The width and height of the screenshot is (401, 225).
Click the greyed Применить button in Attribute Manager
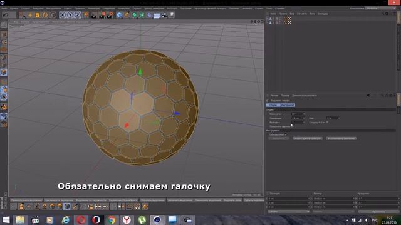click(278, 139)
